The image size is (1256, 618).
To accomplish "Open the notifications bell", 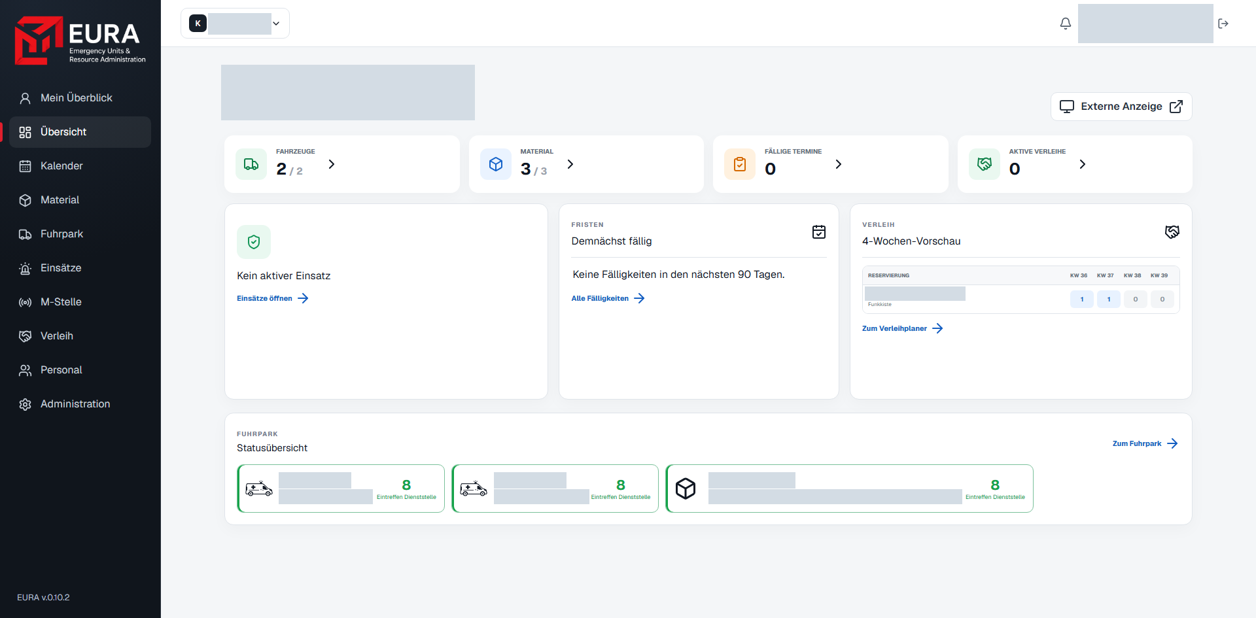I will click(x=1066, y=24).
